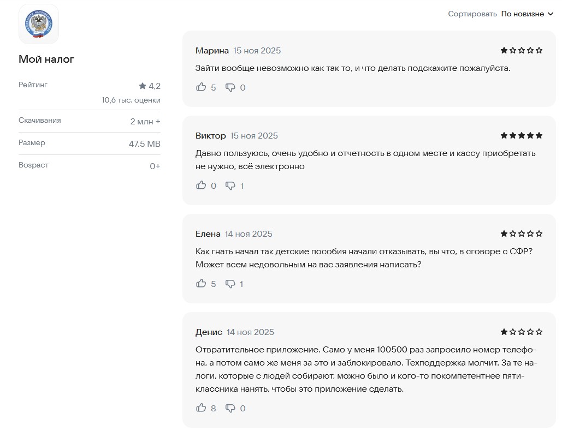Click reviewer name Денис
562x431 pixels.
click(209, 332)
